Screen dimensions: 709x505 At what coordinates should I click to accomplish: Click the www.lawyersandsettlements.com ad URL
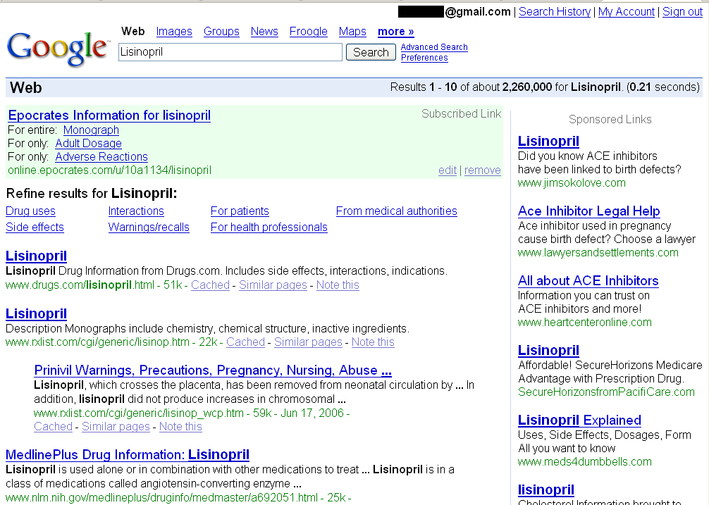[x=598, y=252]
